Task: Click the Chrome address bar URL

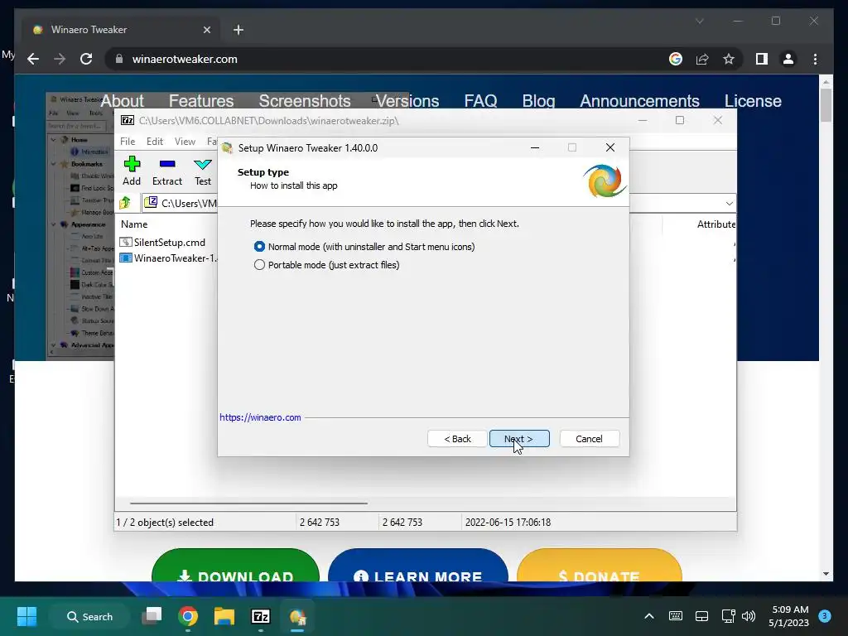Action: pos(185,59)
